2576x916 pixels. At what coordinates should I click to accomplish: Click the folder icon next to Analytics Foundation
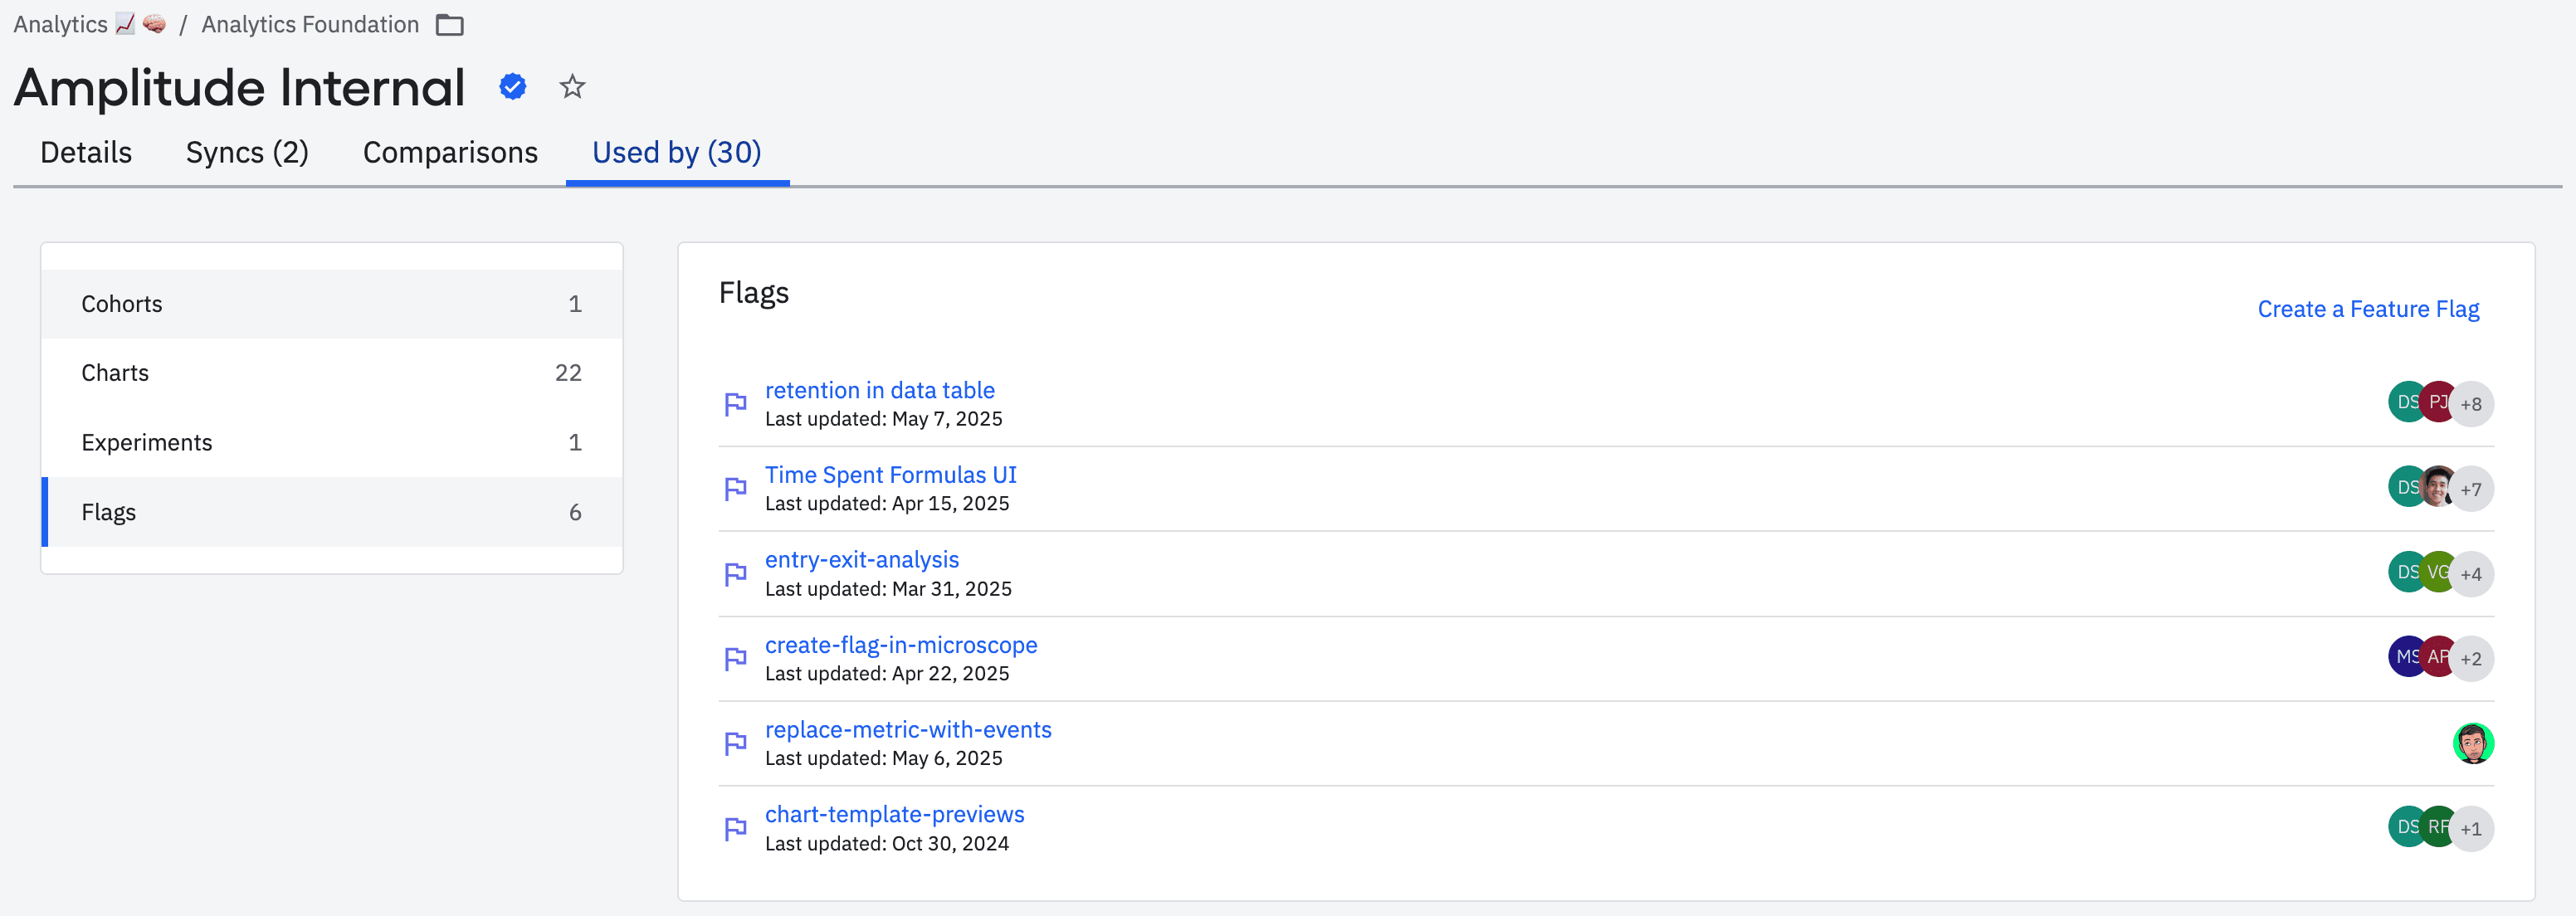click(450, 25)
